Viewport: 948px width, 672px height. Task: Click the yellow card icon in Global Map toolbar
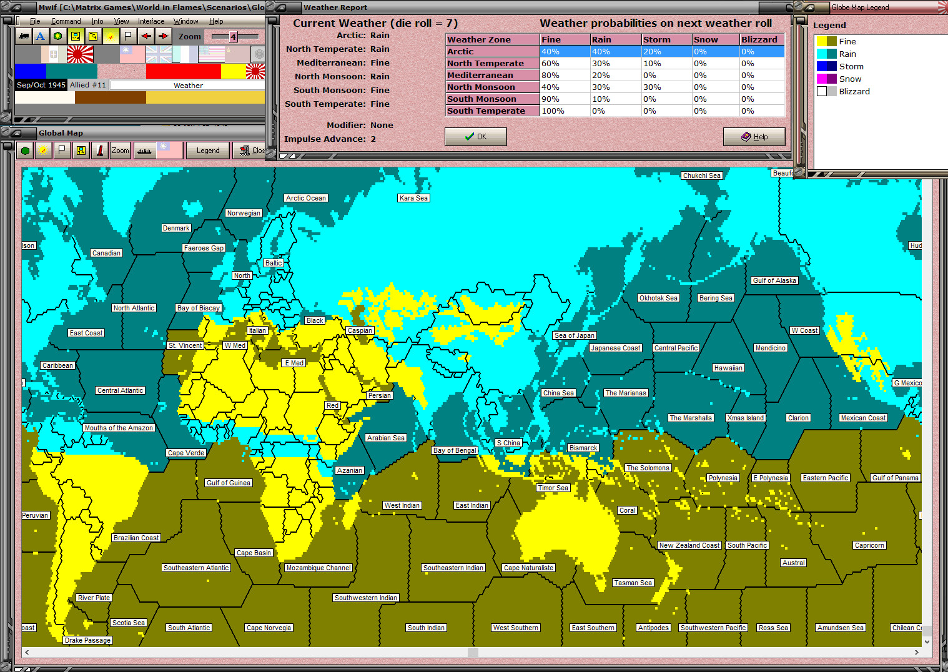tap(81, 151)
